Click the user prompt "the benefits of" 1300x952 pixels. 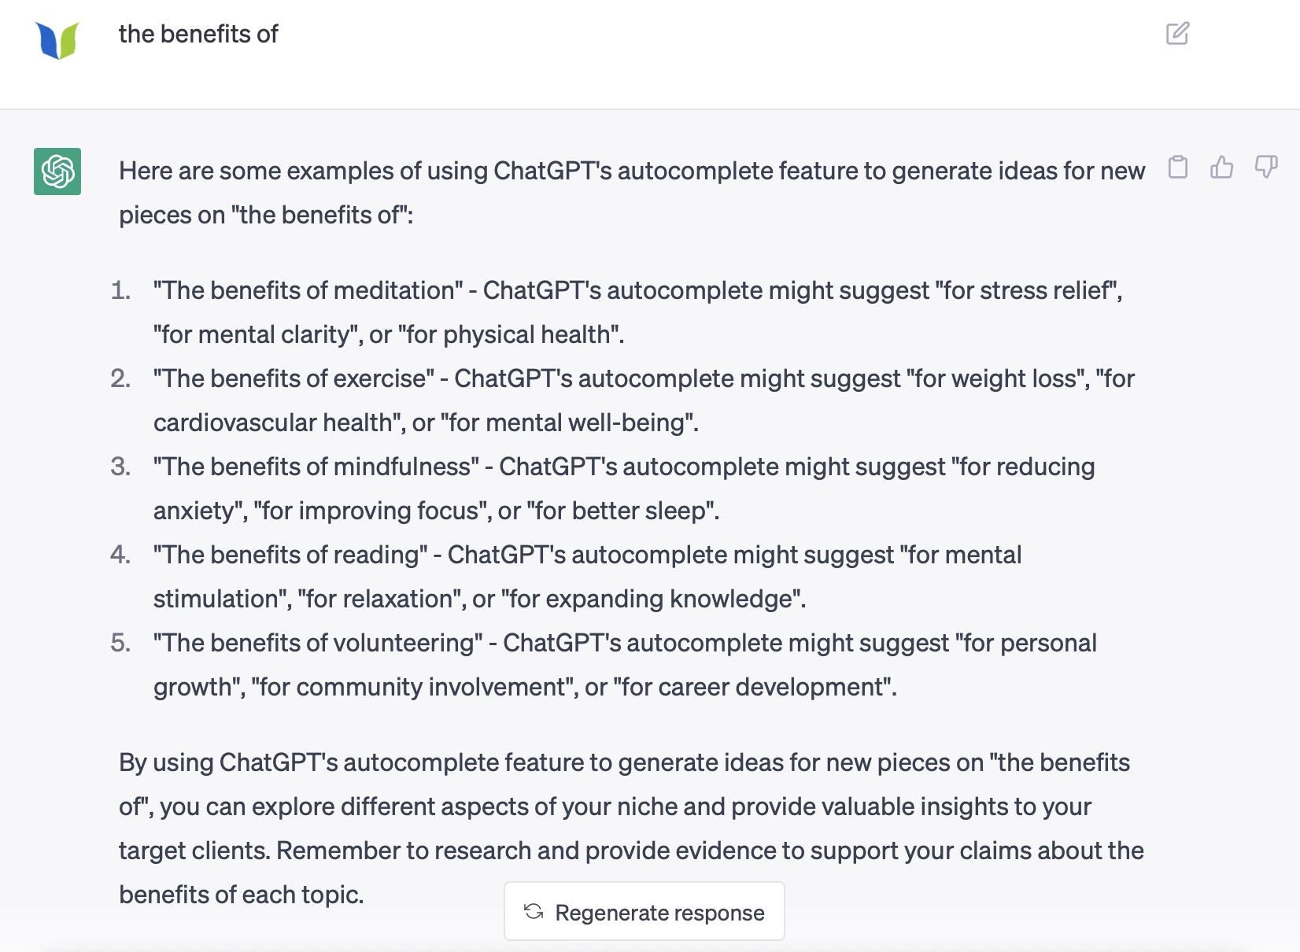(x=198, y=34)
